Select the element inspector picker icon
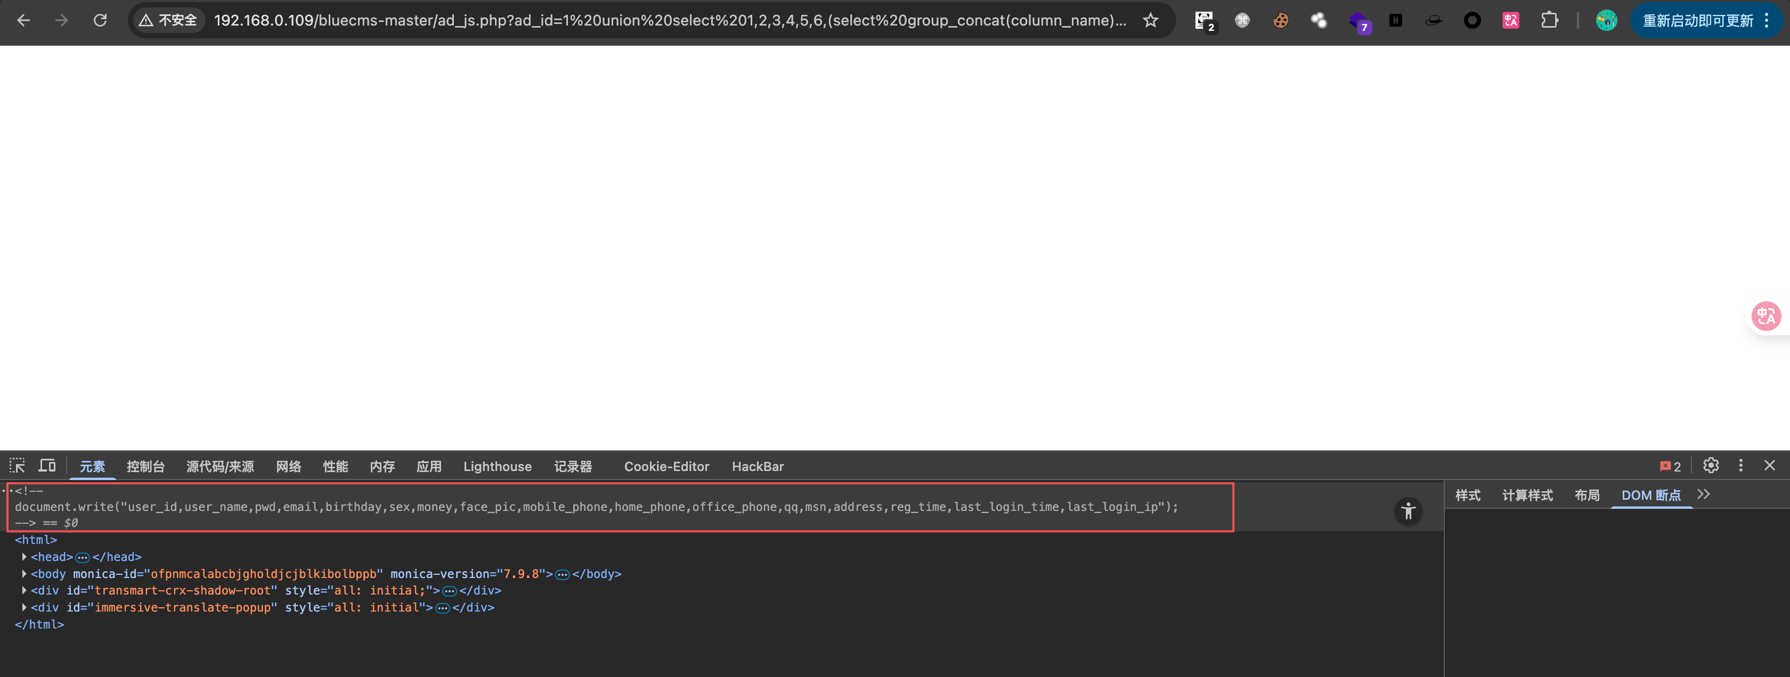 click(x=18, y=466)
